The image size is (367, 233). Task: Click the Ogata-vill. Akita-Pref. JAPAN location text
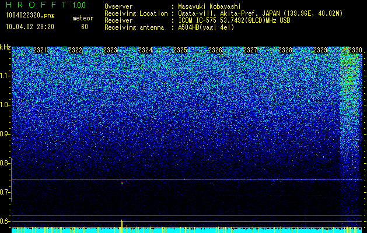pyautogui.click(x=260, y=13)
